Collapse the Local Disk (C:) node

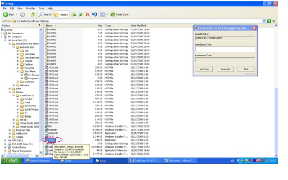pos(5,40)
